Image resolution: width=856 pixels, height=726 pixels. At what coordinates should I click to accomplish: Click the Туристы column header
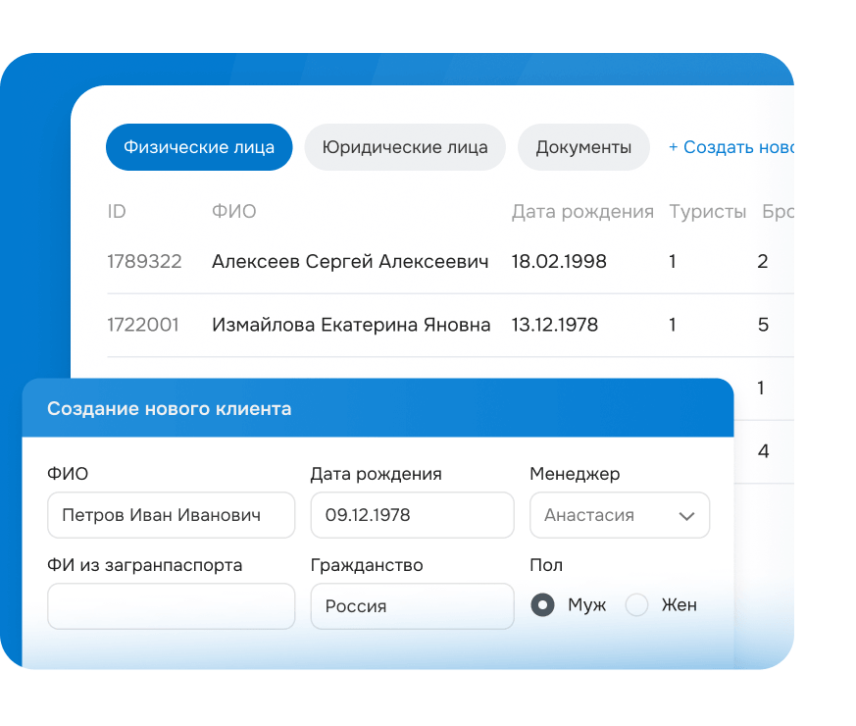(707, 212)
